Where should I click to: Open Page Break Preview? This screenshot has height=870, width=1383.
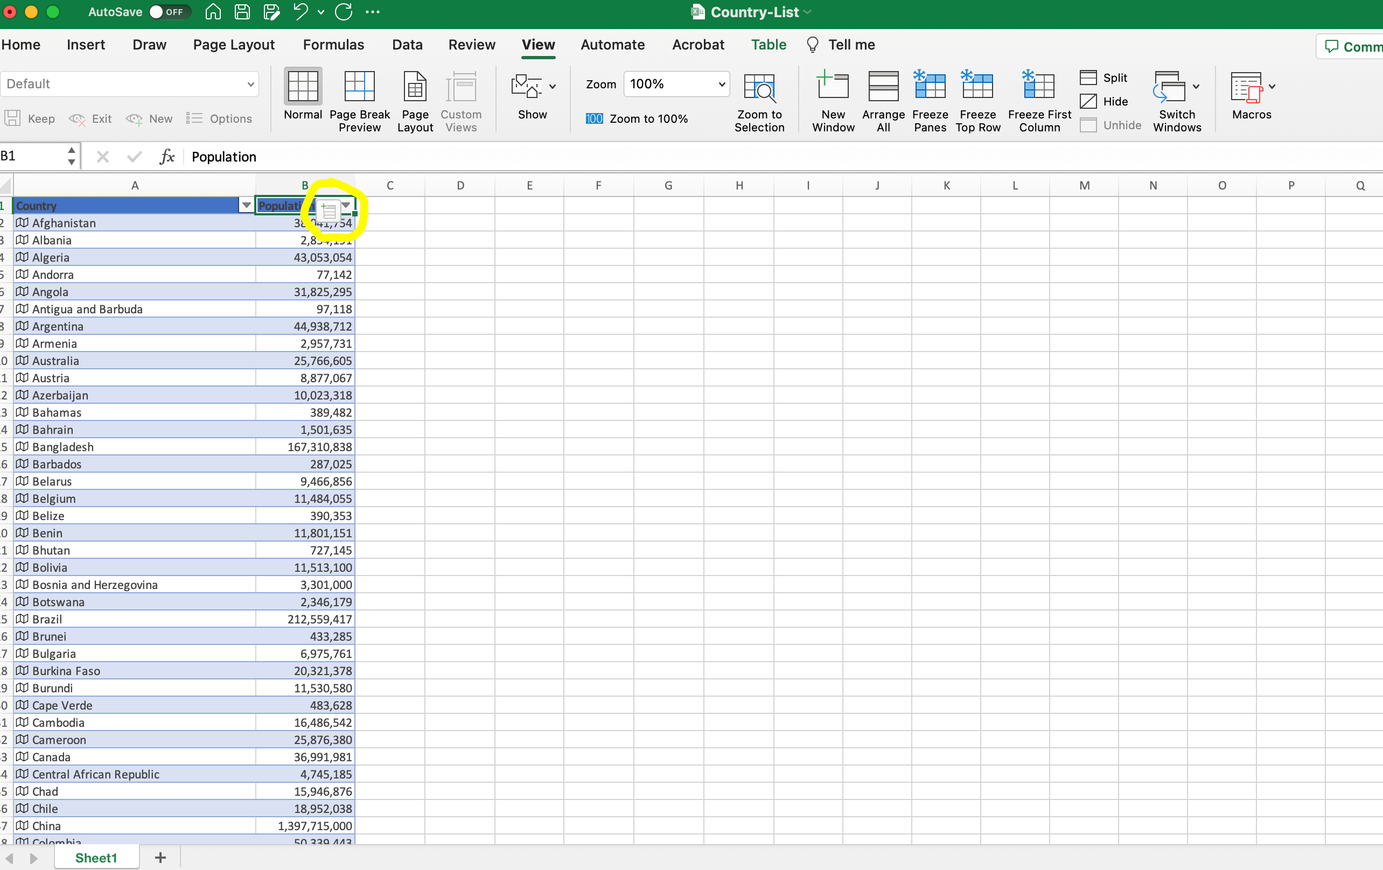tap(359, 97)
